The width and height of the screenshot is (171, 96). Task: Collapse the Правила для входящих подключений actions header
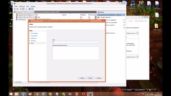coord(124,15)
